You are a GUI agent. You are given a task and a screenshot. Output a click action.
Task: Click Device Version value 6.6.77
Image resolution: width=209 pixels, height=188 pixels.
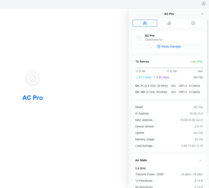[199, 126]
